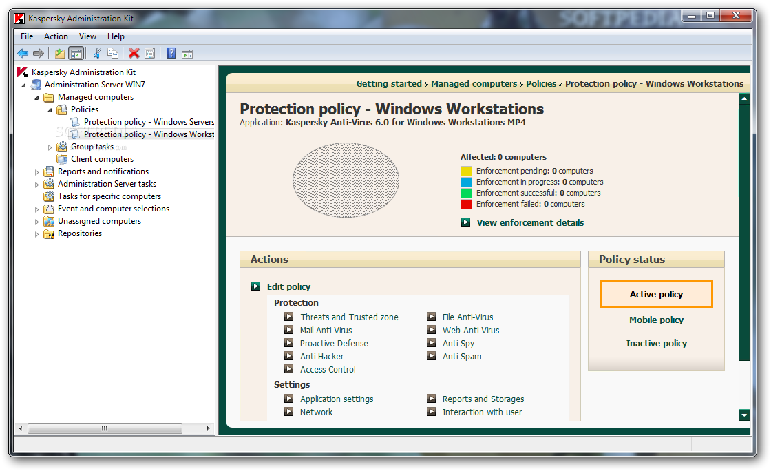Collapse the Policies tree node
Screen dimensions: 771x471
50,109
